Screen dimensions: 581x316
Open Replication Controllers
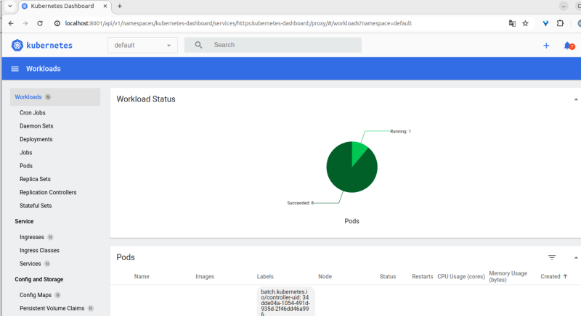click(x=48, y=193)
